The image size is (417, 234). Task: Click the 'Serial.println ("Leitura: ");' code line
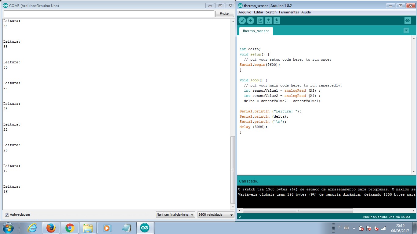(x=270, y=111)
